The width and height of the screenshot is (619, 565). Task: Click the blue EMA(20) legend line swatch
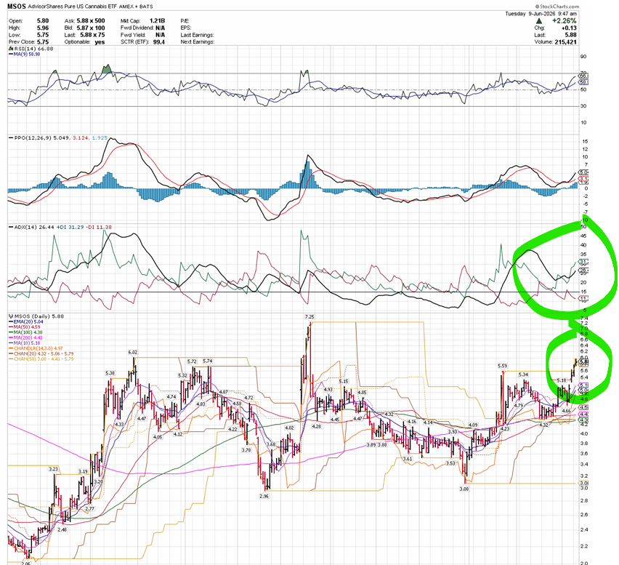(11, 322)
